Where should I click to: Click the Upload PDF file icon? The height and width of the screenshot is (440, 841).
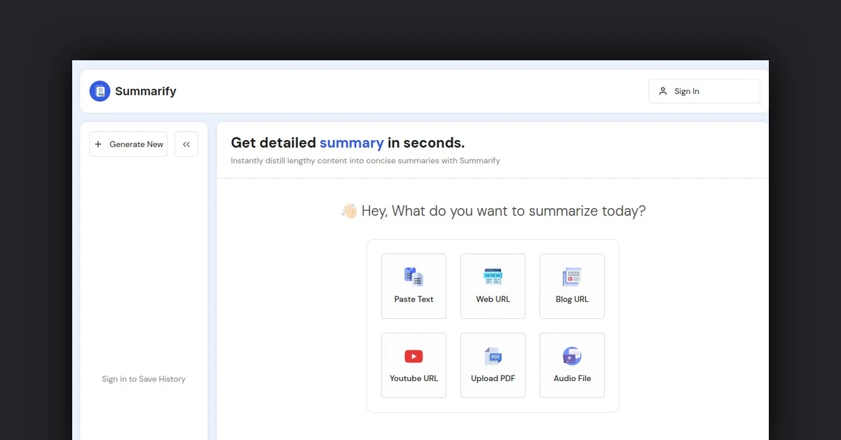[x=493, y=356]
